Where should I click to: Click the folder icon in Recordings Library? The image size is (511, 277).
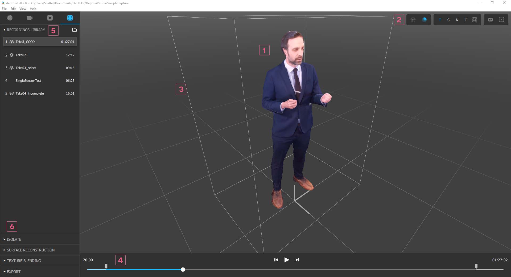pyautogui.click(x=75, y=30)
